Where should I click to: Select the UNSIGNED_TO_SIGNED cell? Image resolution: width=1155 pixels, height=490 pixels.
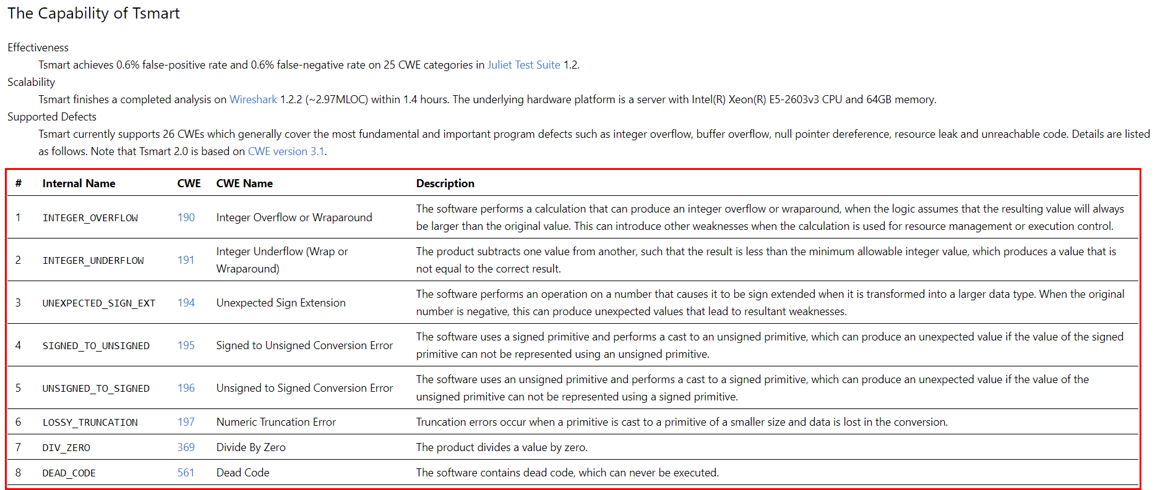(96, 389)
